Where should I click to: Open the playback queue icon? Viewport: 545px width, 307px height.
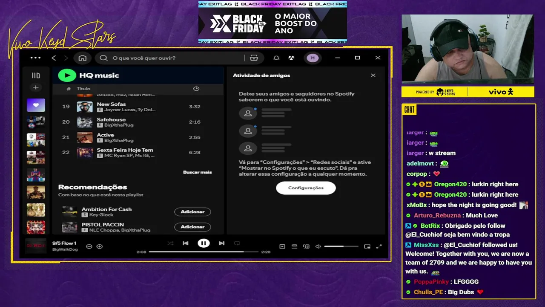coord(294,246)
